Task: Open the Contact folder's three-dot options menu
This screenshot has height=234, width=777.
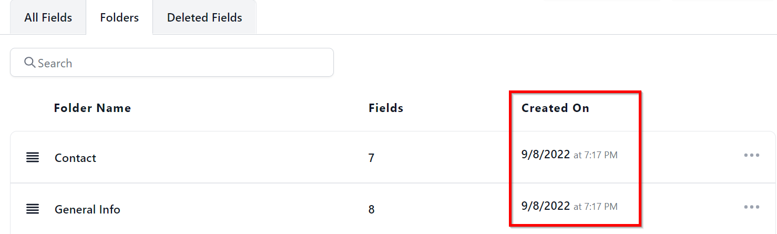Action: (x=751, y=155)
